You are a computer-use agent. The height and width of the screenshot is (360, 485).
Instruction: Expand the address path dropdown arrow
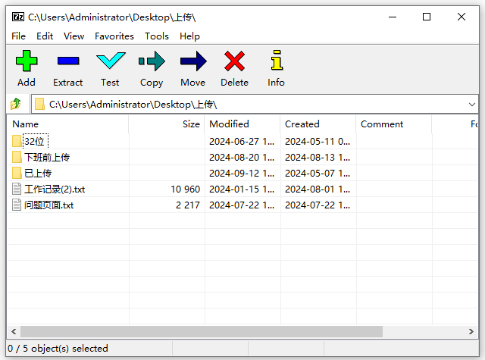[x=471, y=105]
